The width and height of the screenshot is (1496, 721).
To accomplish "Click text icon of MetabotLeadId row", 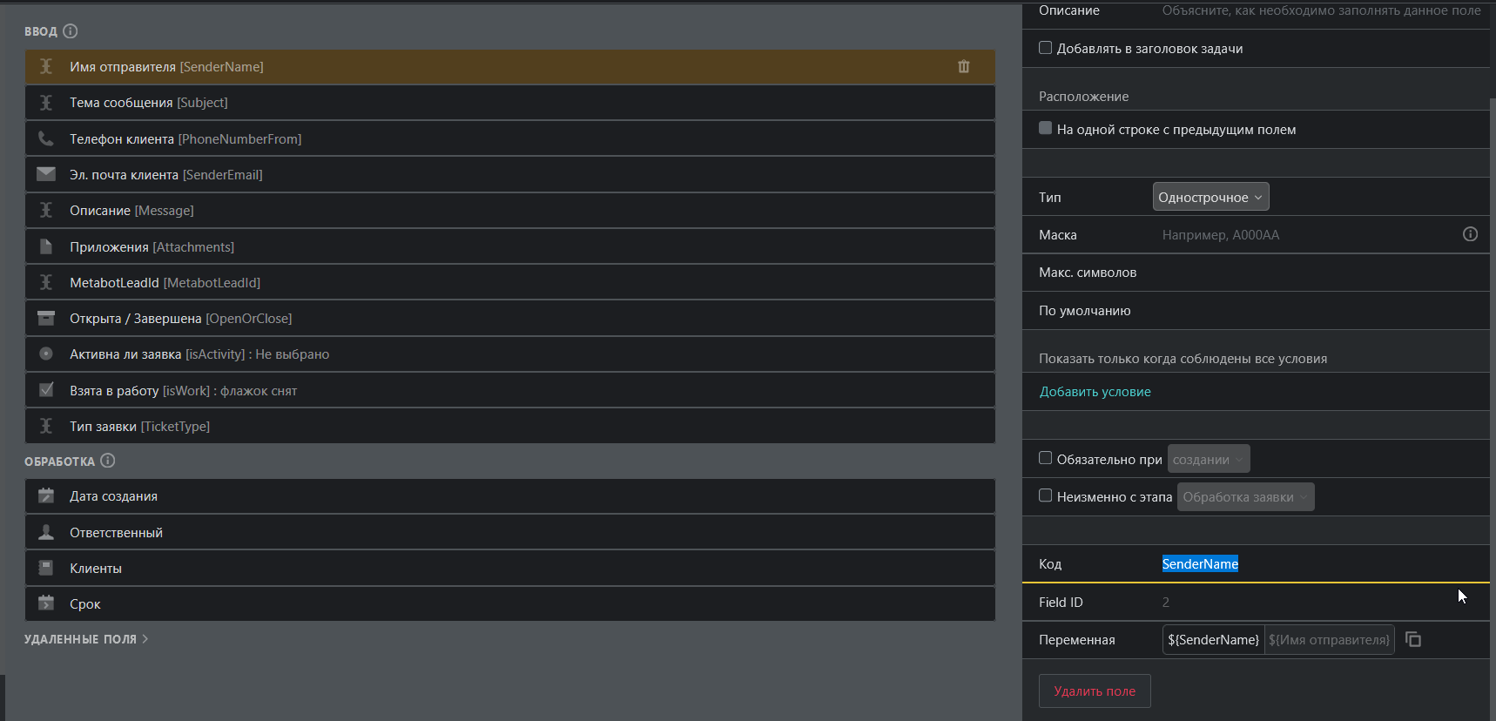I will (46, 282).
